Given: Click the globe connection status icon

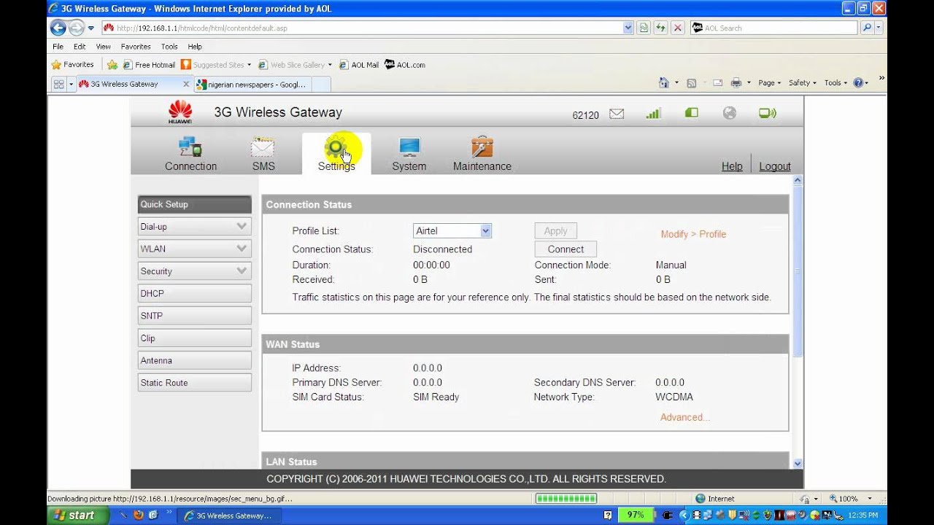Looking at the screenshot, I should [730, 113].
